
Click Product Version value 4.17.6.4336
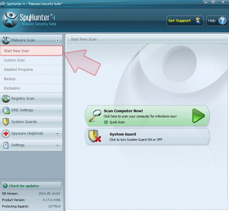(x=52, y=200)
